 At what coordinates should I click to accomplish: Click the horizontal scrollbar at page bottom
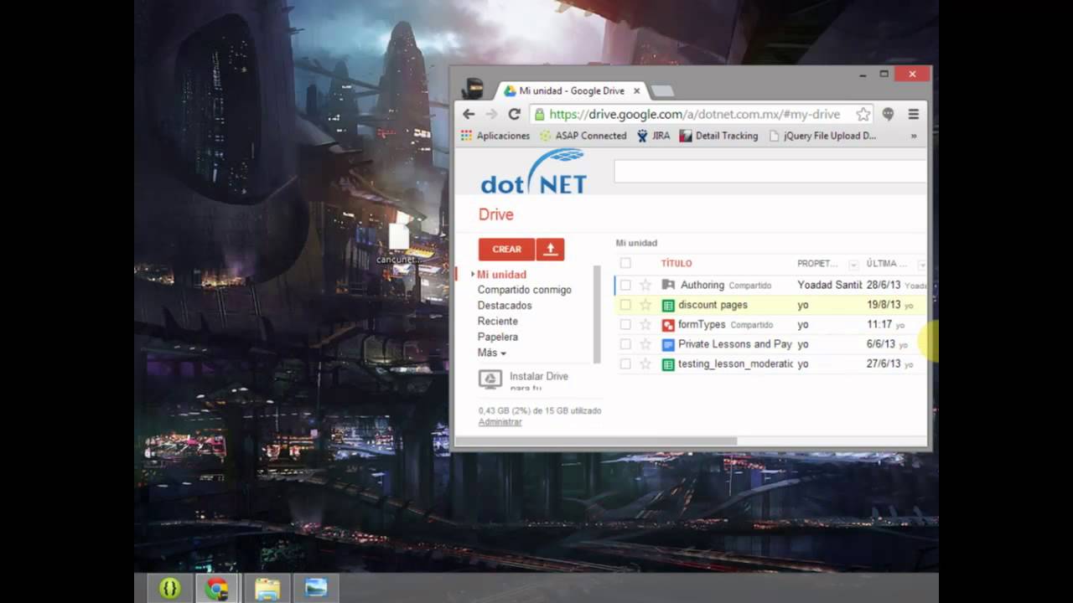[x=596, y=441]
